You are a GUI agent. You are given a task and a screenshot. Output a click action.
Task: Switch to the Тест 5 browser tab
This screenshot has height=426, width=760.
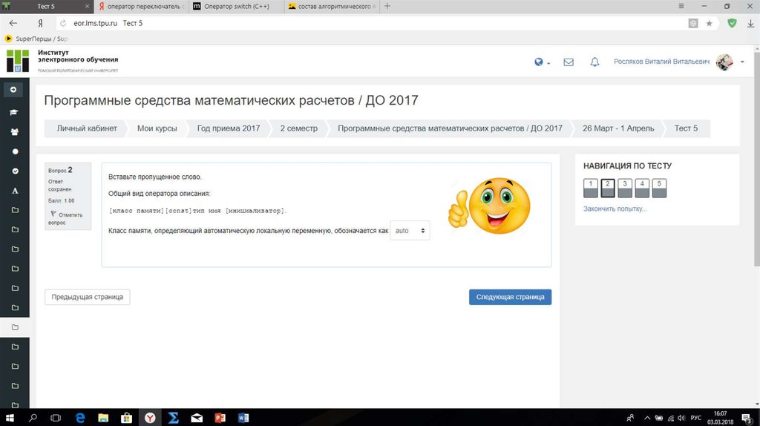coord(46,6)
